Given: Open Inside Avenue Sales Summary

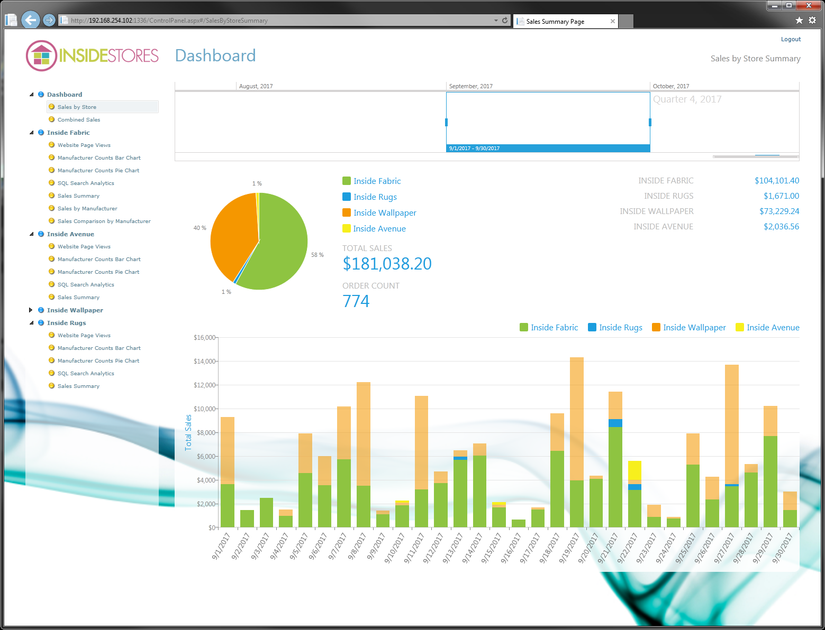Looking at the screenshot, I should coord(78,298).
